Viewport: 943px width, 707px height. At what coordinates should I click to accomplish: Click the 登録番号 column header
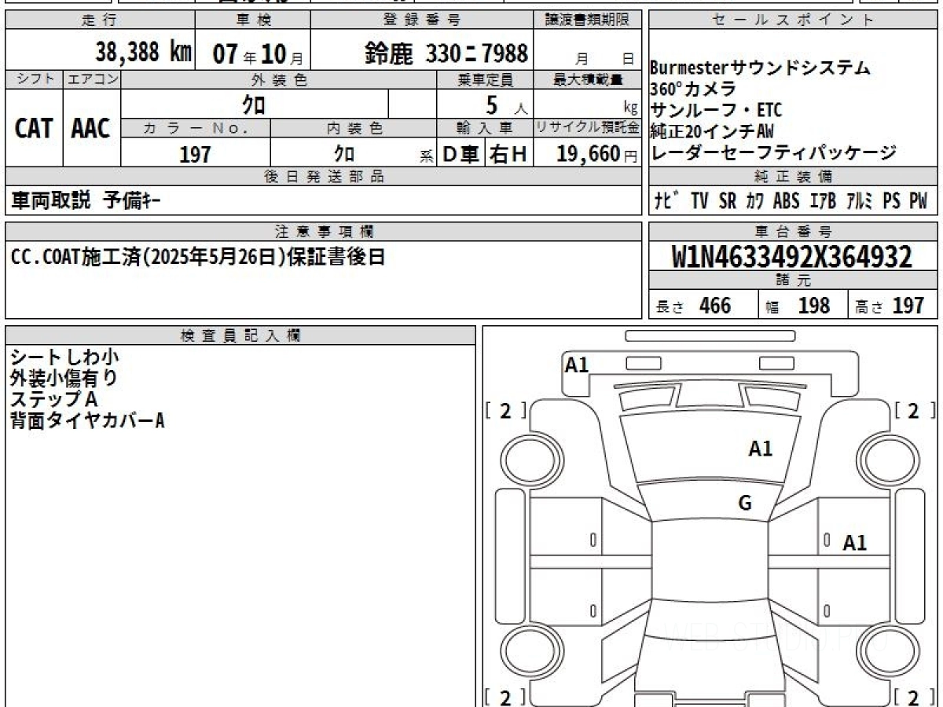tap(422, 20)
